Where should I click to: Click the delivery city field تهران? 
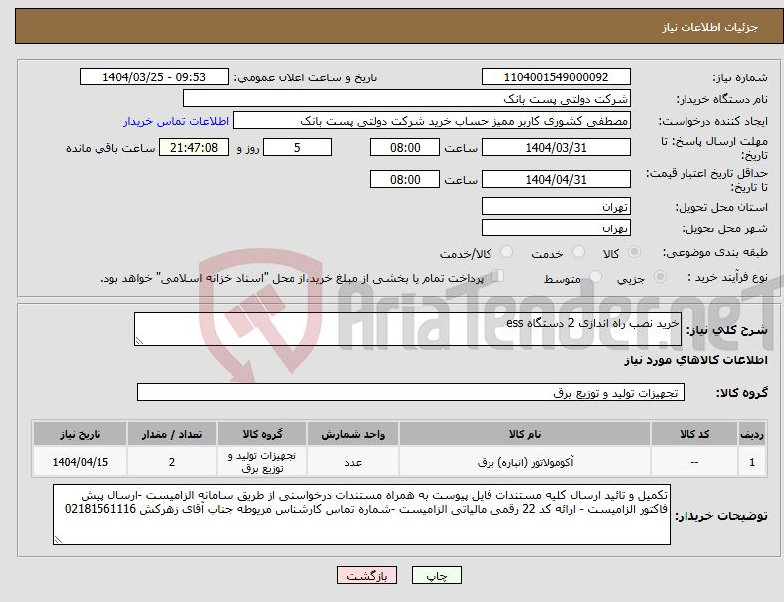point(555,228)
